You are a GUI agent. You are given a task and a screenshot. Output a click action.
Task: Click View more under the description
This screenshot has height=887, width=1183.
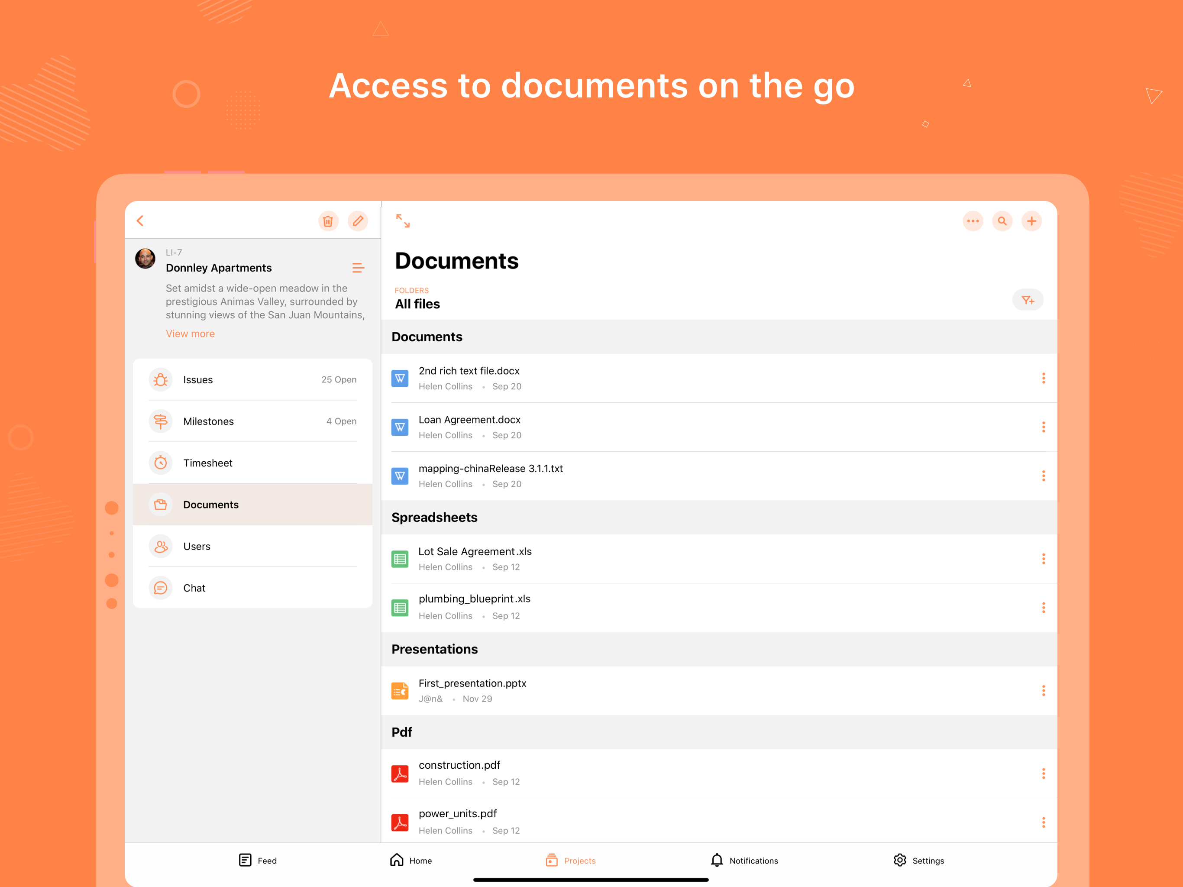click(x=191, y=334)
